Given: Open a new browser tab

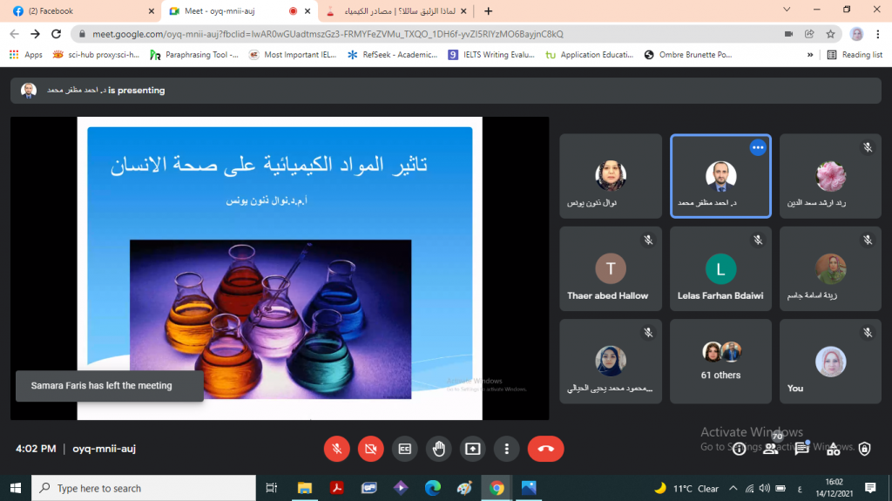Looking at the screenshot, I should tap(488, 11).
